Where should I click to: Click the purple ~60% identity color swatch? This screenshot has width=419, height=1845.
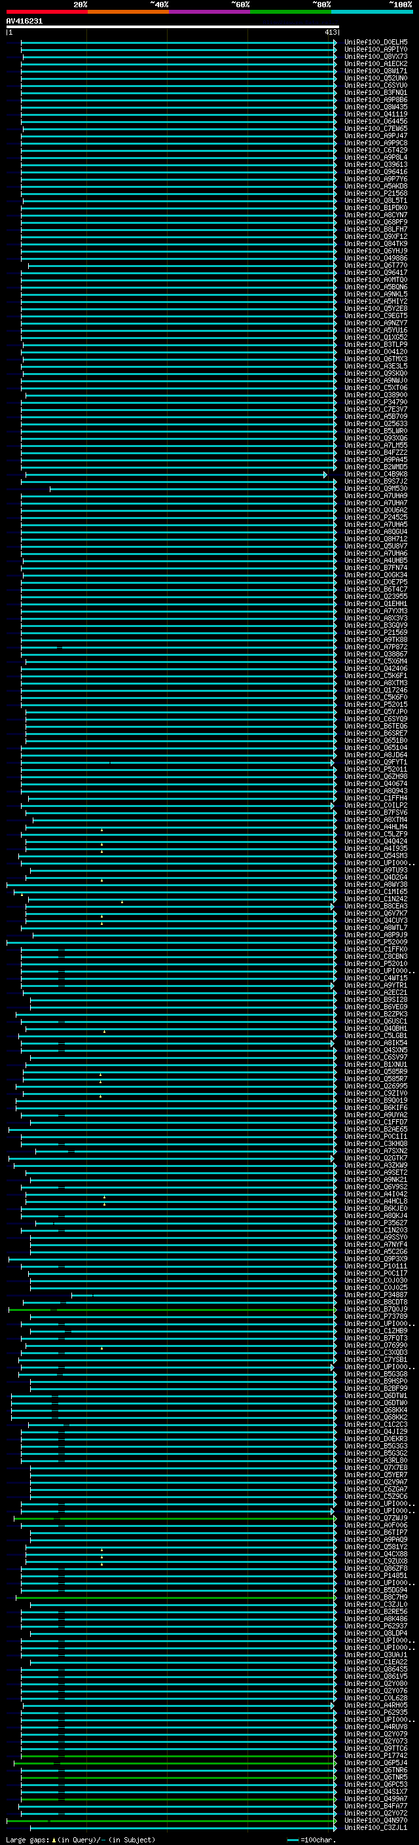[210, 12]
